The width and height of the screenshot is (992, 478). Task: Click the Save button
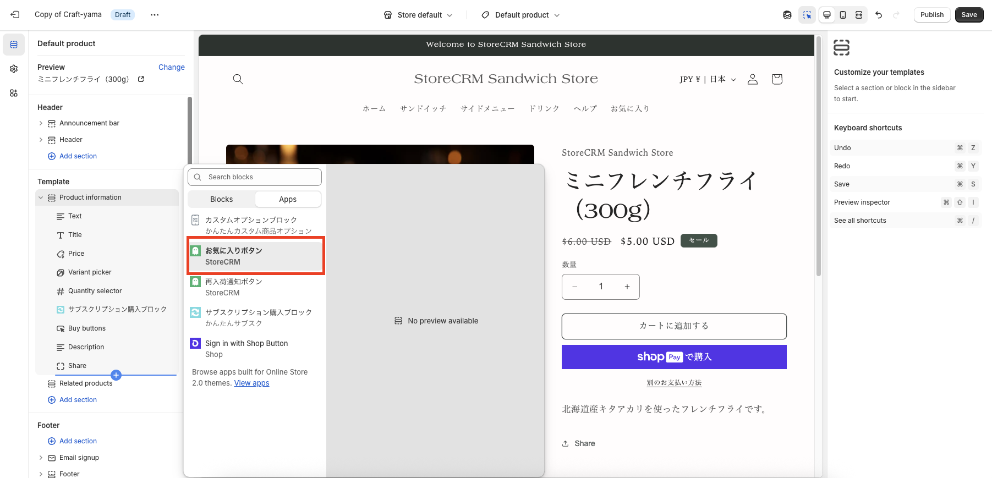click(x=969, y=15)
